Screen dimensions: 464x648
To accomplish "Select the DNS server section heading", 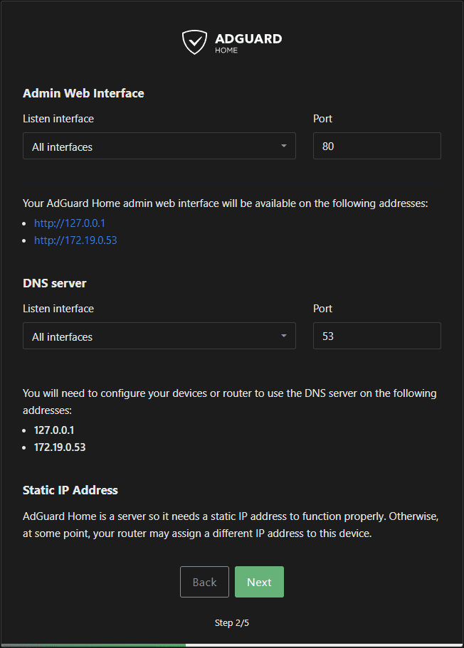I will click(x=55, y=283).
